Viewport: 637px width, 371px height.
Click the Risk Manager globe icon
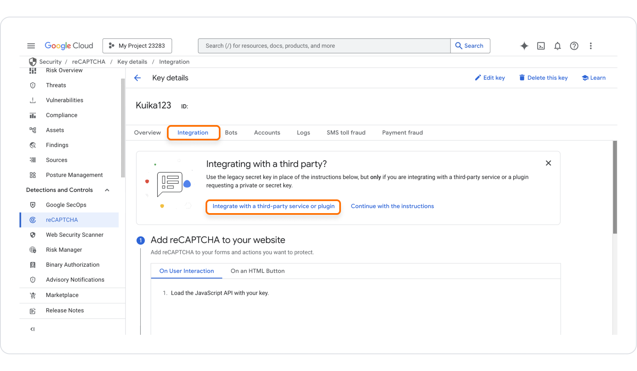coord(33,250)
